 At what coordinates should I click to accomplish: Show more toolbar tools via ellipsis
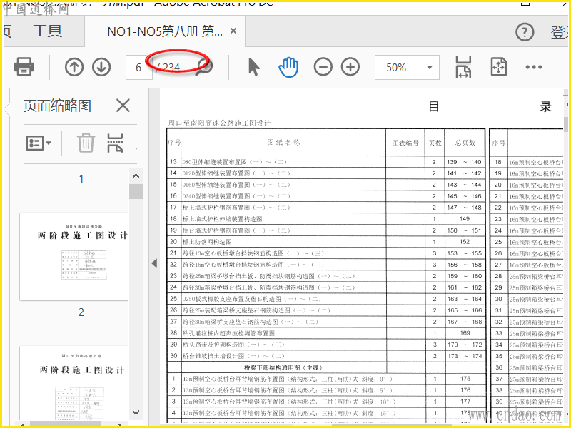pyautogui.click(x=534, y=67)
